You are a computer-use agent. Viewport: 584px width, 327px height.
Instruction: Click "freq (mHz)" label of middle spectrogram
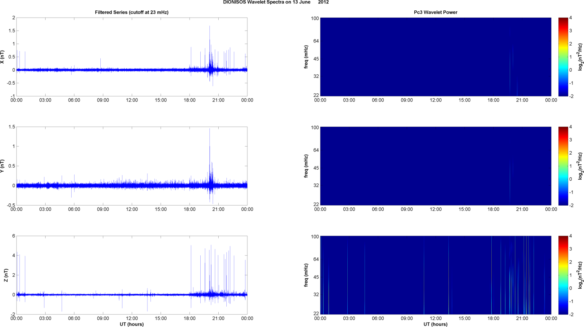(306, 166)
